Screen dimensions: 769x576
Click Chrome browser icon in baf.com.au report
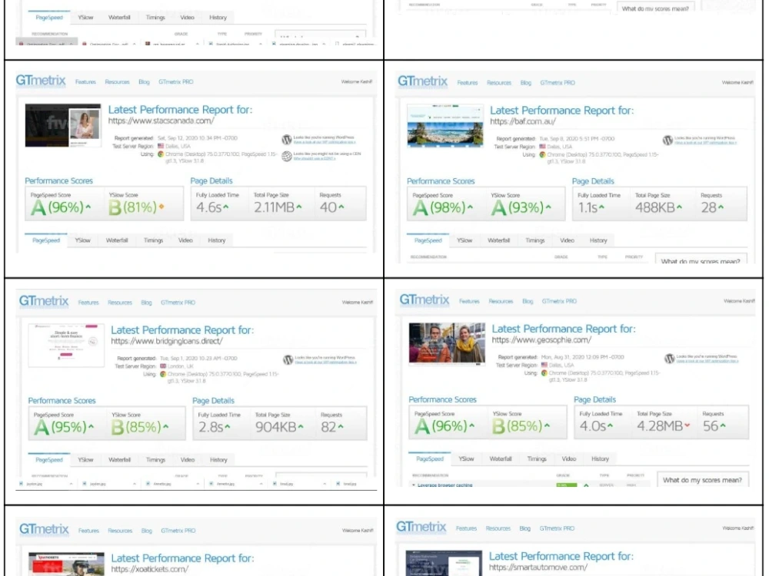tap(542, 155)
